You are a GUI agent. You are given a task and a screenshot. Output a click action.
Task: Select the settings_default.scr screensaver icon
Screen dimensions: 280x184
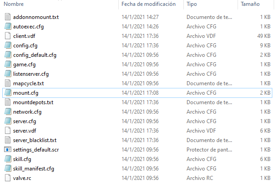8,150
